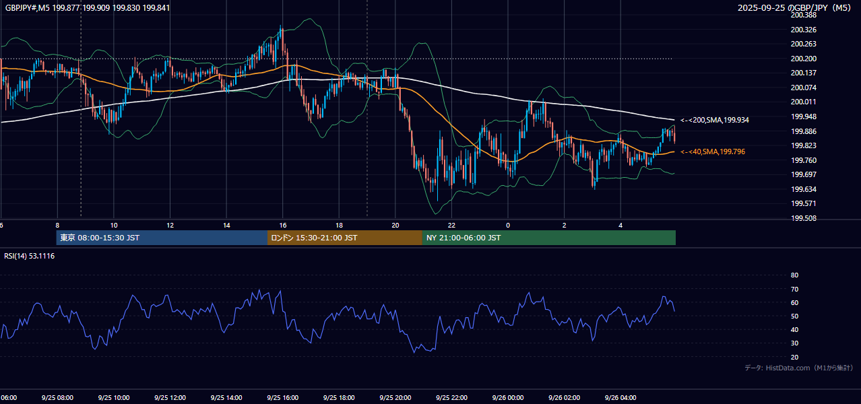Click the 9/25 20:00 time axis label

[395, 398]
